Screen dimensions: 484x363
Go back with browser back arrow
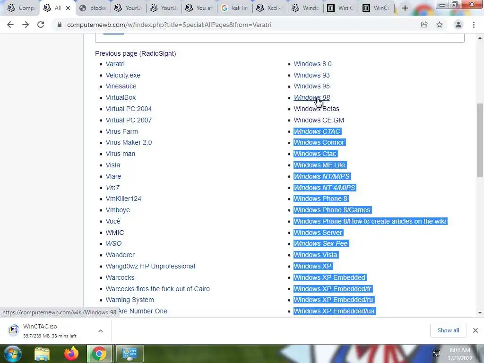click(x=10, y=25)
